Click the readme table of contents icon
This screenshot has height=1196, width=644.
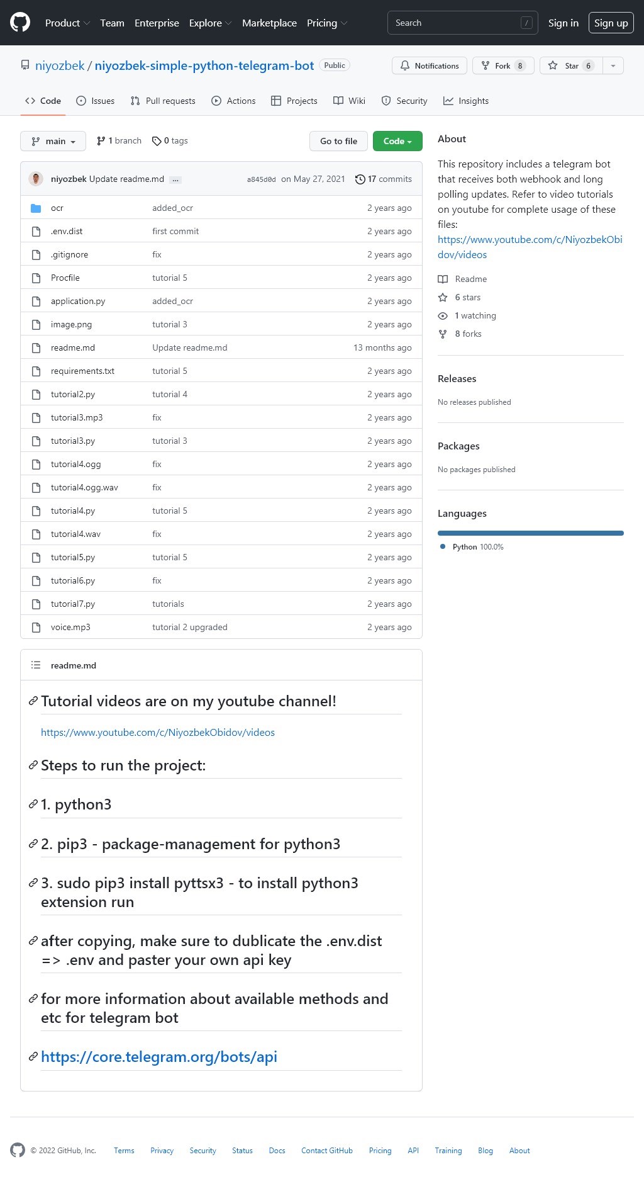[x=36, y=665]
